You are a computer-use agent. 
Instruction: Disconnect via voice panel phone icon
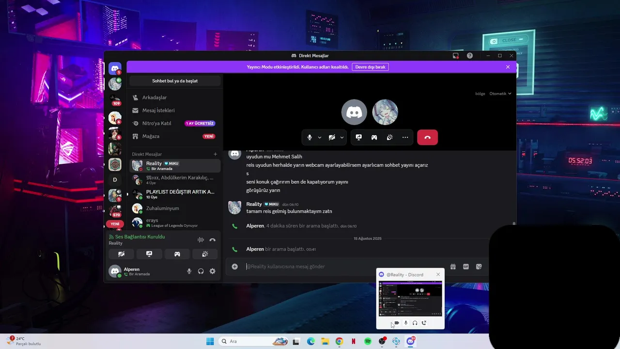[x=212, y=240]
